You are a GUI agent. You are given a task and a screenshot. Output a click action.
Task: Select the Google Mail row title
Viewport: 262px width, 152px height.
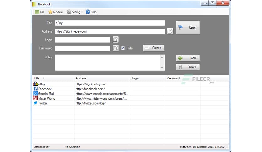(46, 94)
